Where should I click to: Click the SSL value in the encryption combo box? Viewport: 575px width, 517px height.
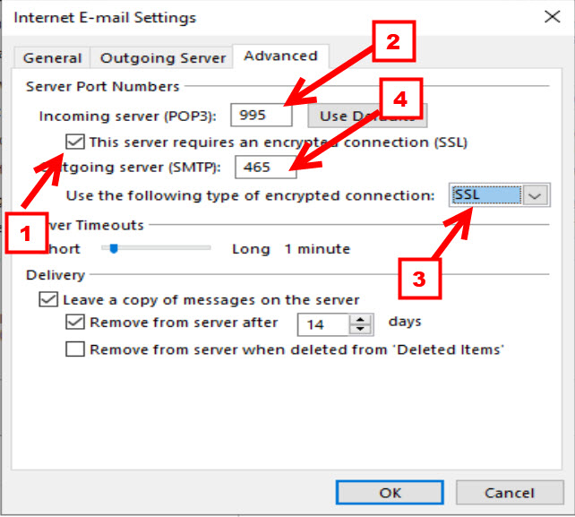485,195
